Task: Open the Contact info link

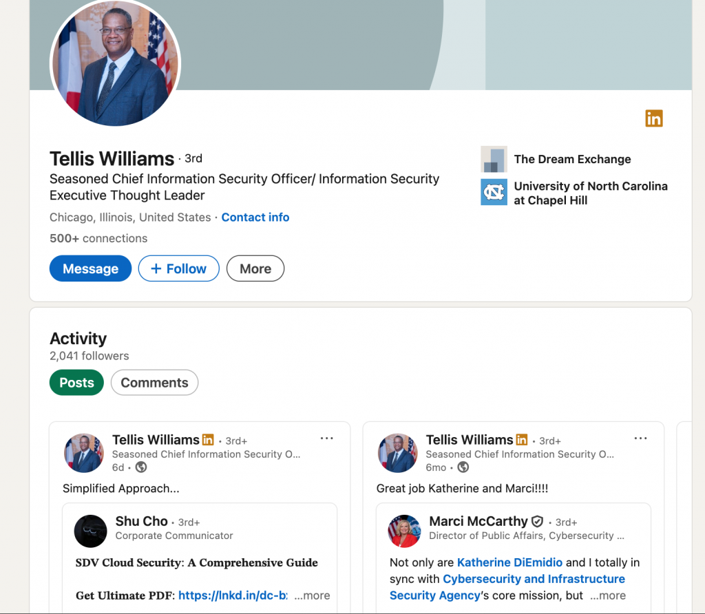Action: pos(255,218)
